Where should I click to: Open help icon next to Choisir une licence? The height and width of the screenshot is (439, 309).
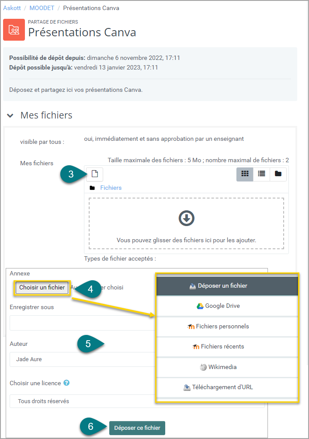pos(66,383)
